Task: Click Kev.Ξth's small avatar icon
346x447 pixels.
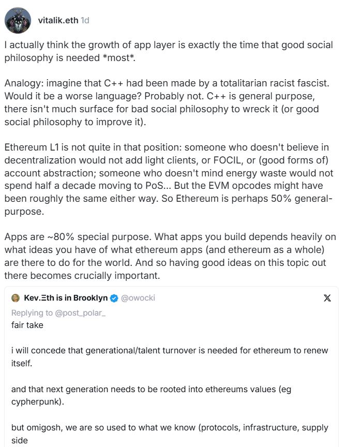Action: (x=16, y=298)
